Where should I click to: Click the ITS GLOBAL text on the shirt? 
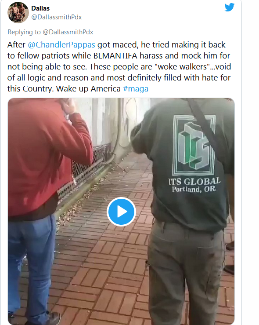point(194,181)
